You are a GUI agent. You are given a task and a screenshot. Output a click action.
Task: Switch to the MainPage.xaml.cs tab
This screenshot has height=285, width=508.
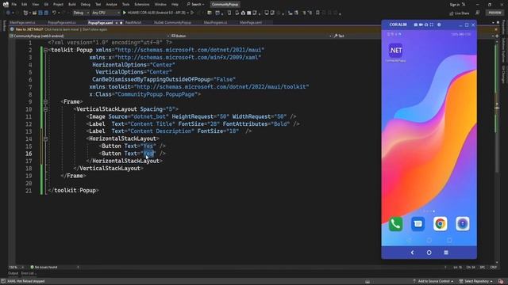tap(22, 23)
